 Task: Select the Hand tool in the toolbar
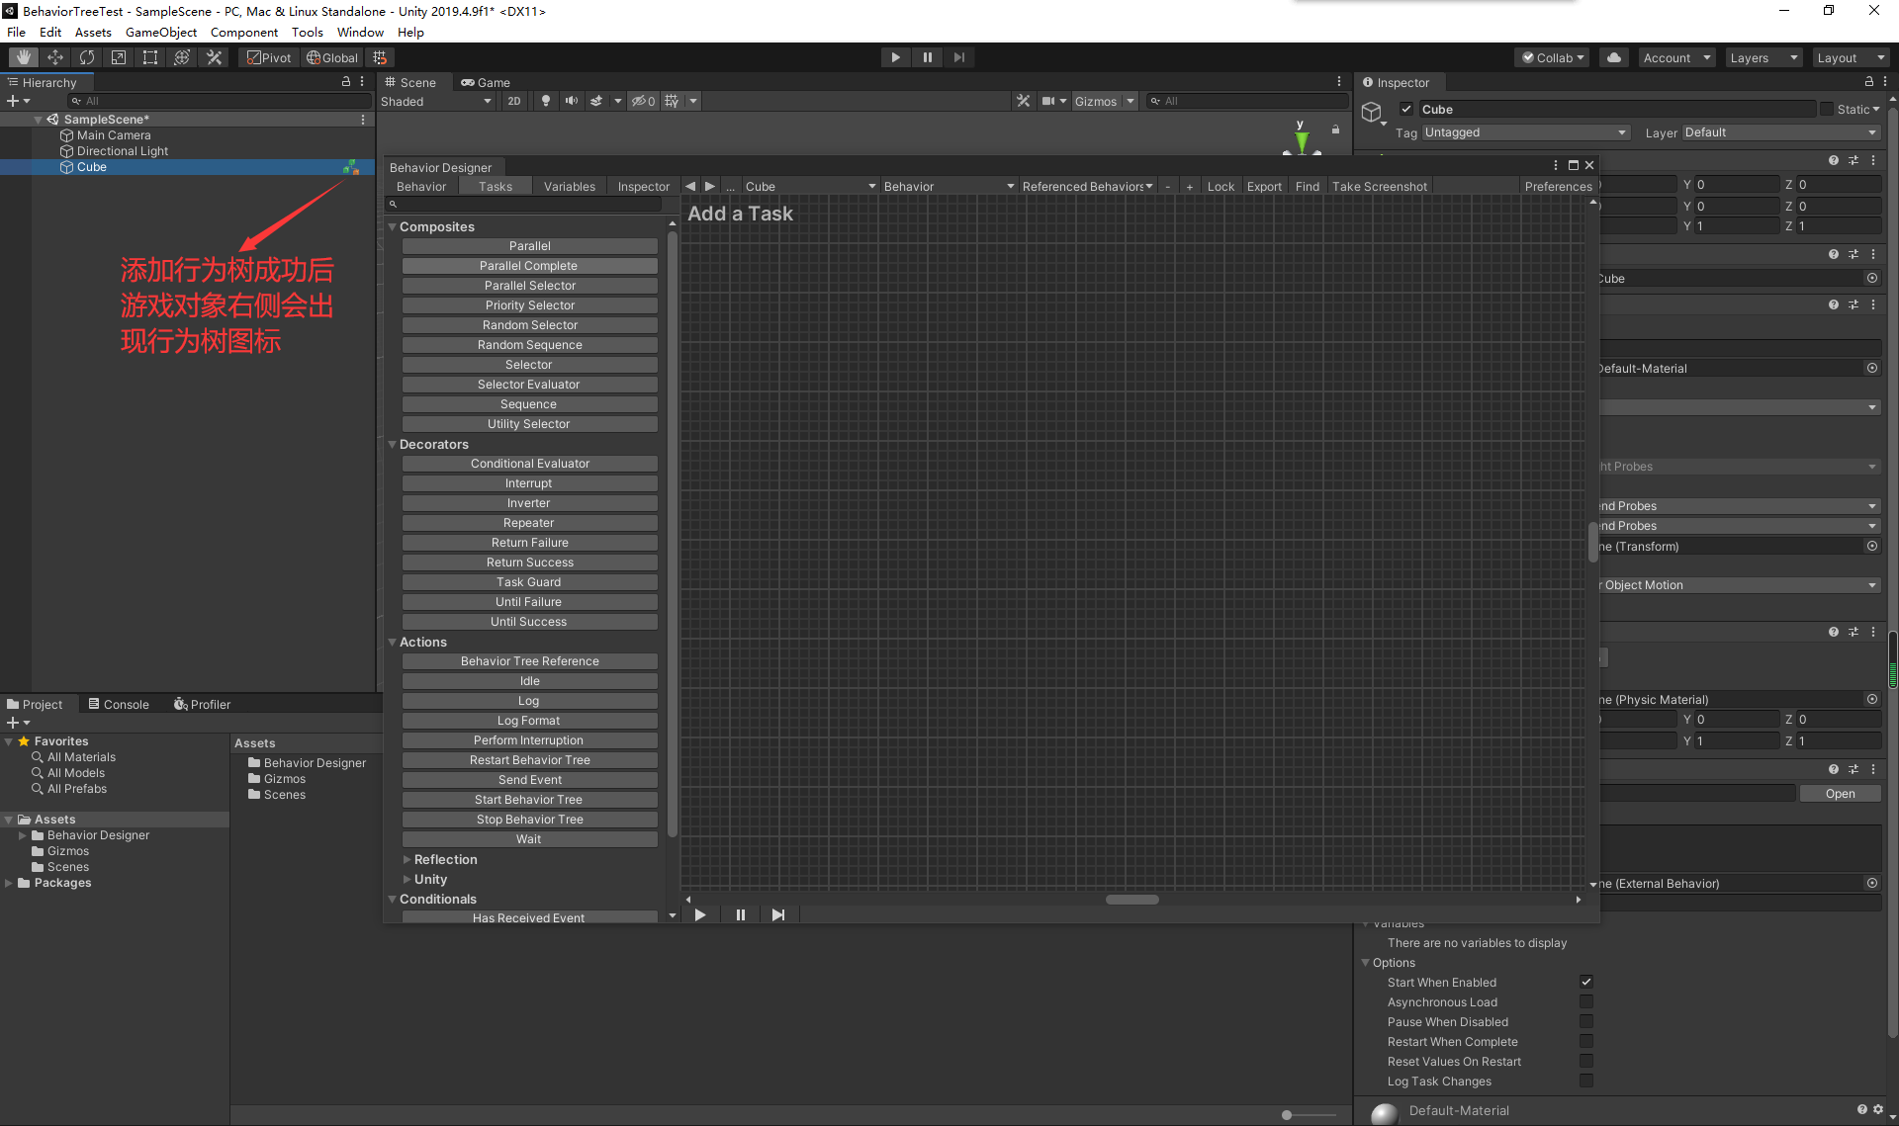tap(22, 56)
